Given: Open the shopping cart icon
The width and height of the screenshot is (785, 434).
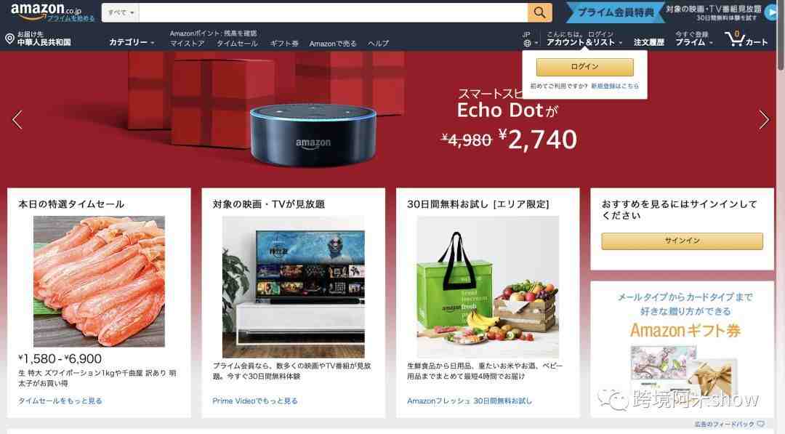Looking at the screenshot, I should 734,39.
